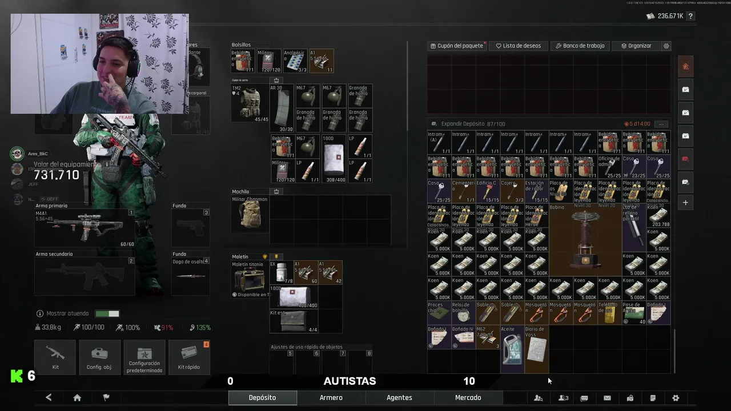Open the Config. obj. button
The height and width of the screenshot is (411, 731).
(99, 357)
